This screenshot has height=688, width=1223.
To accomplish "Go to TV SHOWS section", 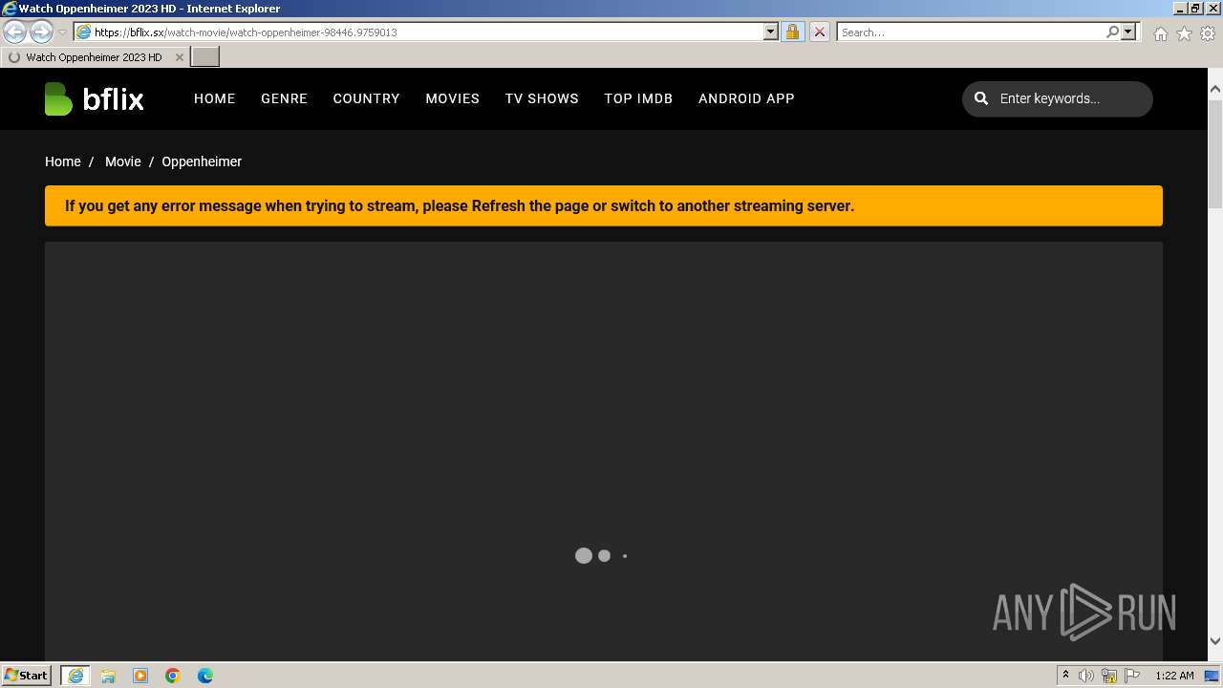I will coord(542,98).
